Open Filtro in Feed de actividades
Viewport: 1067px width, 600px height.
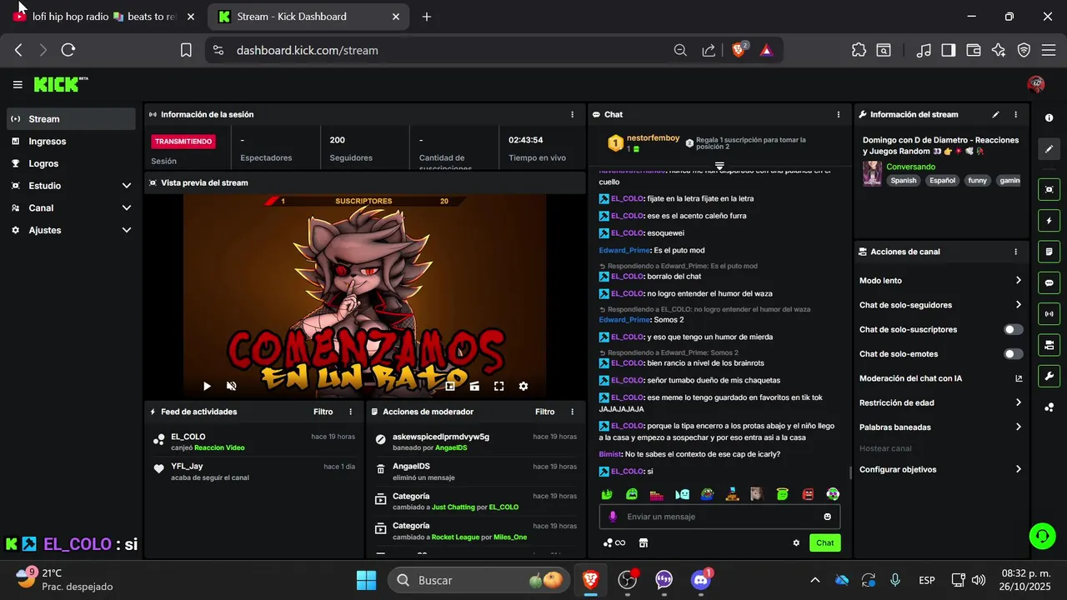[x=323, y=412]
